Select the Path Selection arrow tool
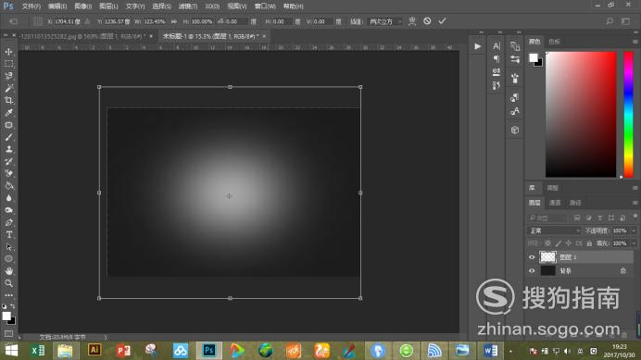Screen dimensions: 641x360 coord(8,247)
